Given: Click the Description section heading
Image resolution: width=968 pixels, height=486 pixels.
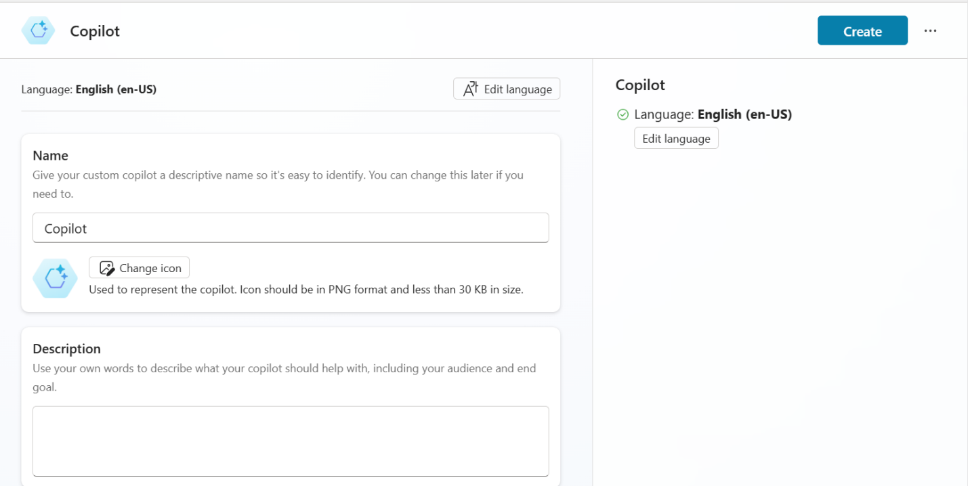Looking at the screenshot, I should [x=66, y=349].
